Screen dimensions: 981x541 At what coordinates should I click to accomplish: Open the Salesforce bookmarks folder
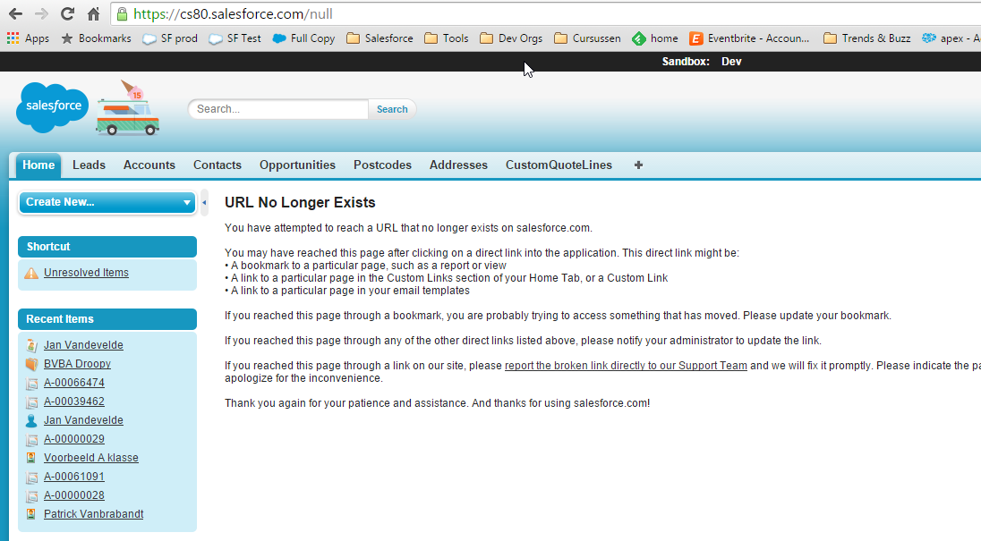(380, 38)
